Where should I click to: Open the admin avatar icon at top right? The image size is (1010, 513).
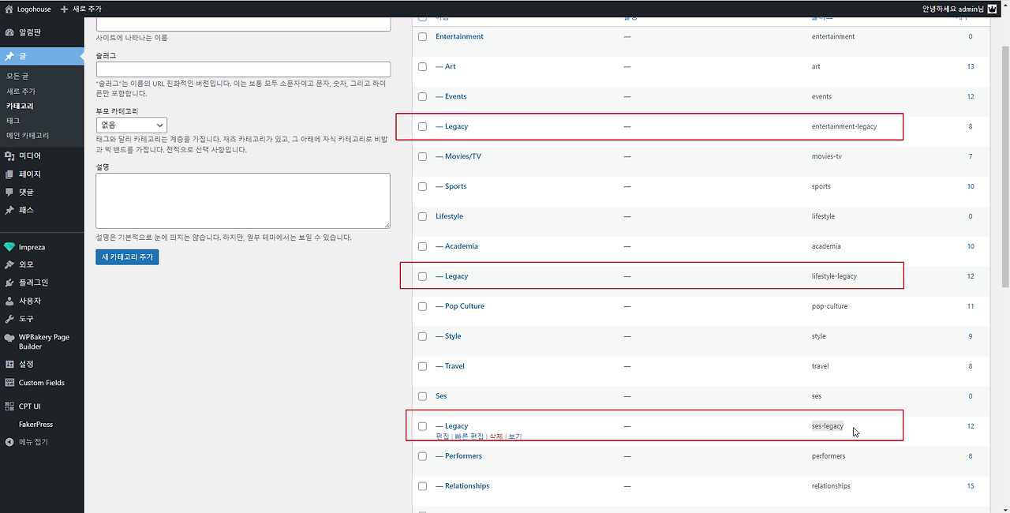coord(992,9)
